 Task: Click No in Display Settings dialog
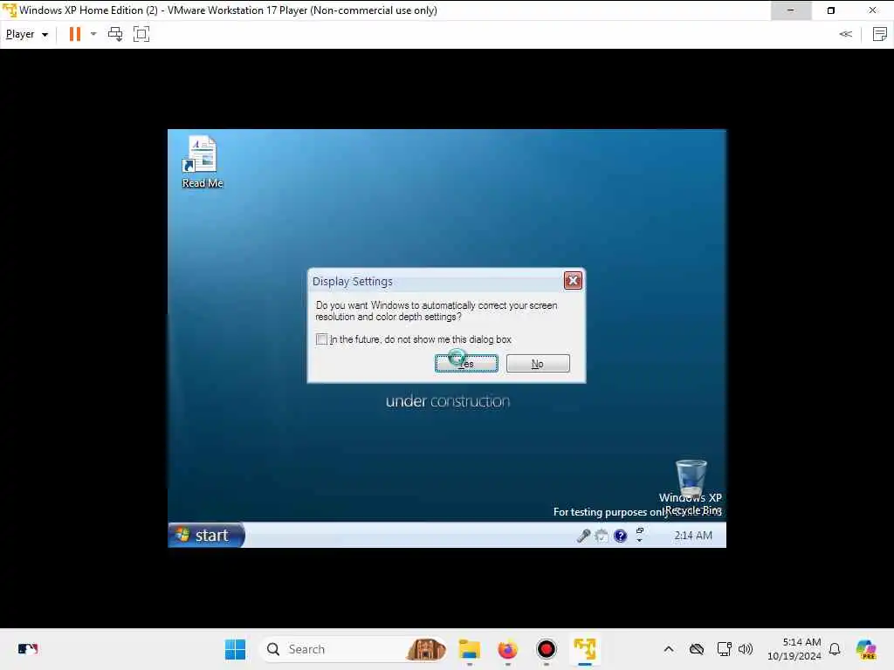538,364
